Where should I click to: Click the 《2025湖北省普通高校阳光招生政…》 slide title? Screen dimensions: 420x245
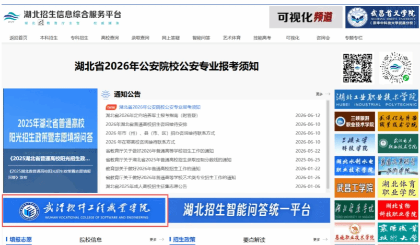(50, 158)
